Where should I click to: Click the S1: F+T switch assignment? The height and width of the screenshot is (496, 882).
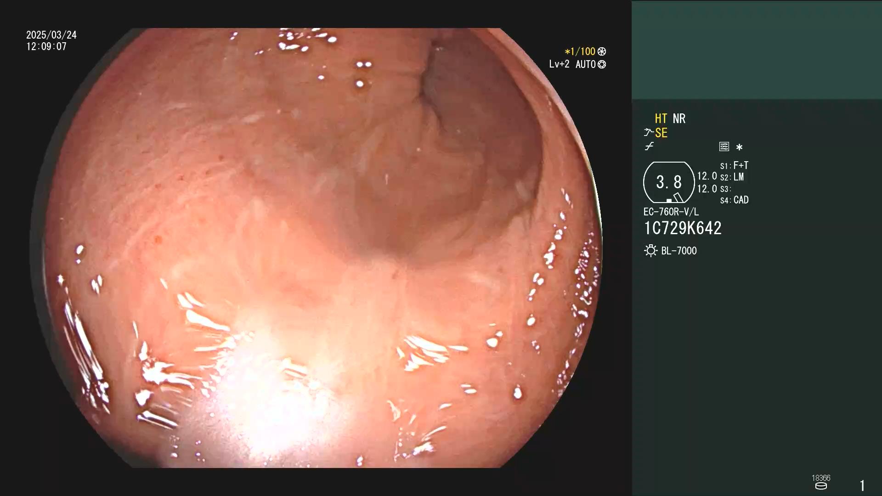coord(734,165)
